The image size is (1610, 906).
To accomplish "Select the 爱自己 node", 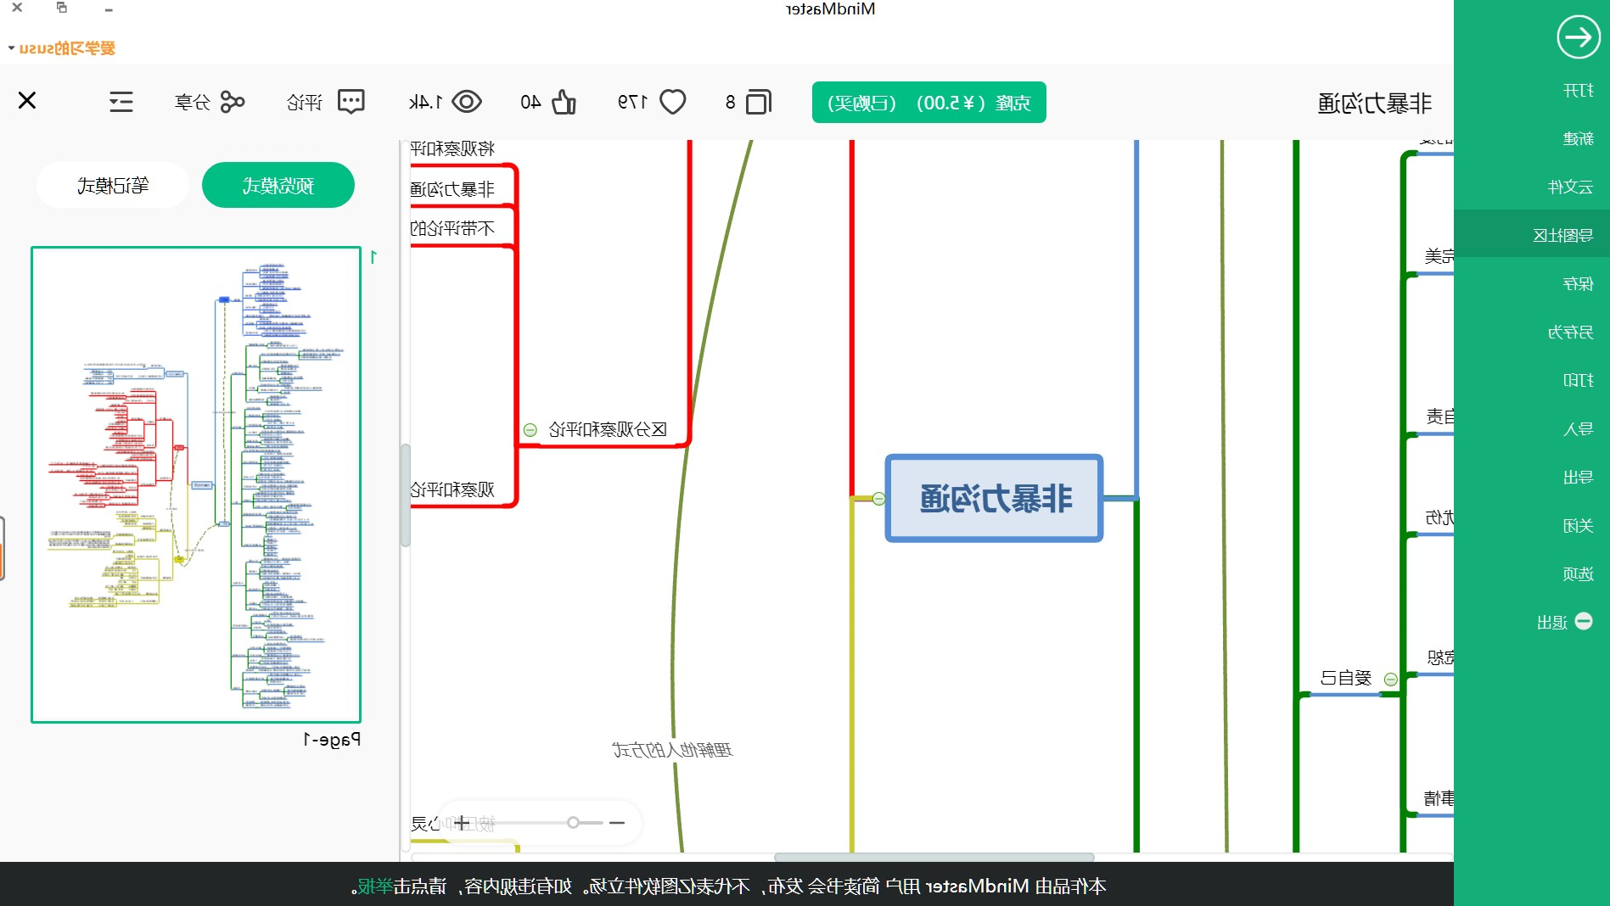I will [1346, 678].
